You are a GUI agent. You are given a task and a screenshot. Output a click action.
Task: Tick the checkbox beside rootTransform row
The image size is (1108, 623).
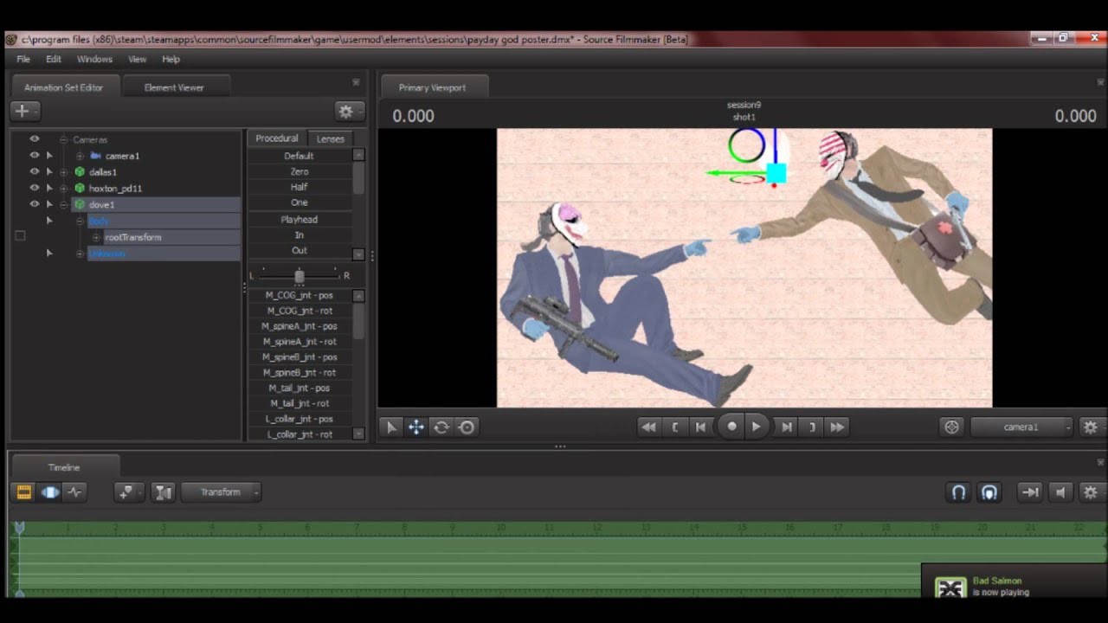click(x=20, y=236)
